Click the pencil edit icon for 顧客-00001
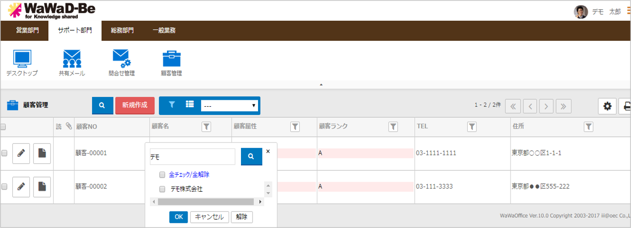The height and width of the screenshot is (228, 631). pos(21,154)
